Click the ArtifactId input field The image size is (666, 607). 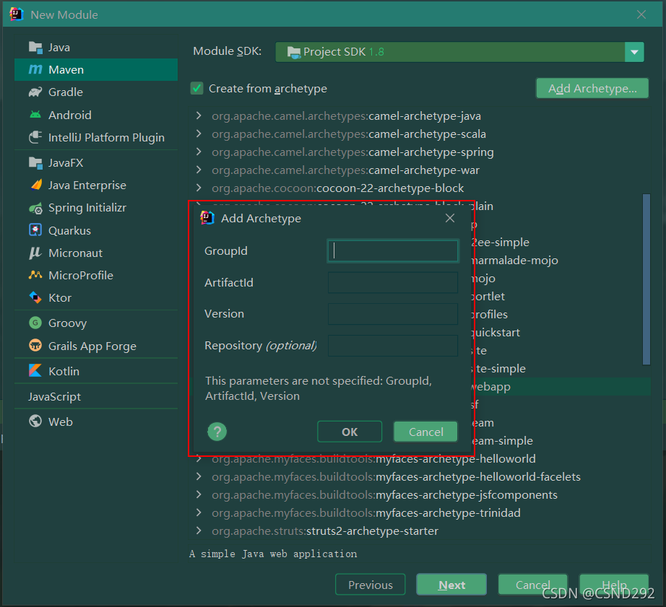(x=393, y=282)
